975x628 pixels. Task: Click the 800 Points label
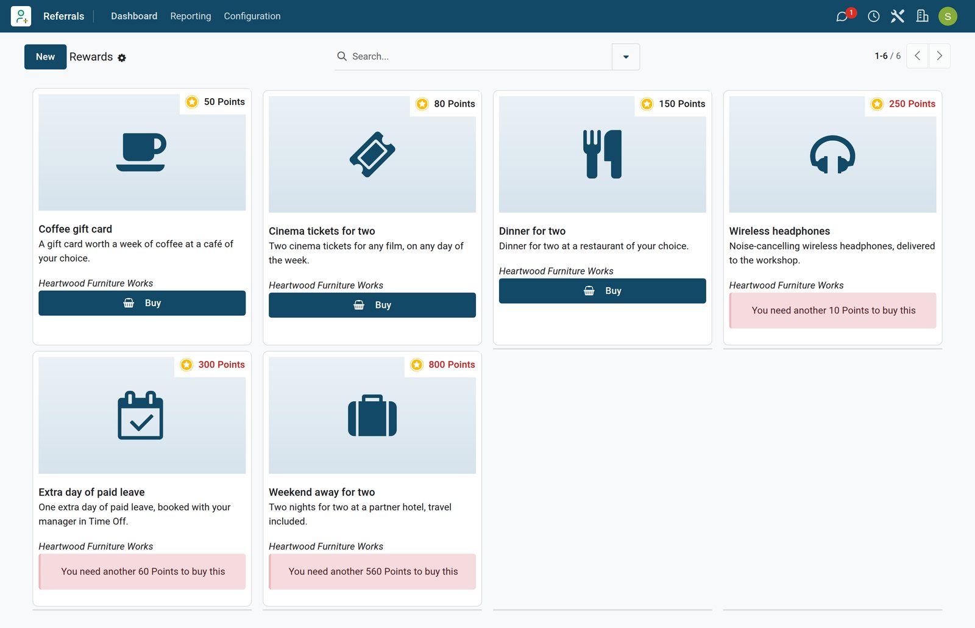452,365
